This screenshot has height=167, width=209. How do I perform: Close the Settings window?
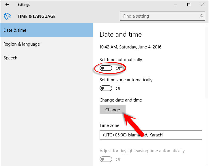(202, 5)
